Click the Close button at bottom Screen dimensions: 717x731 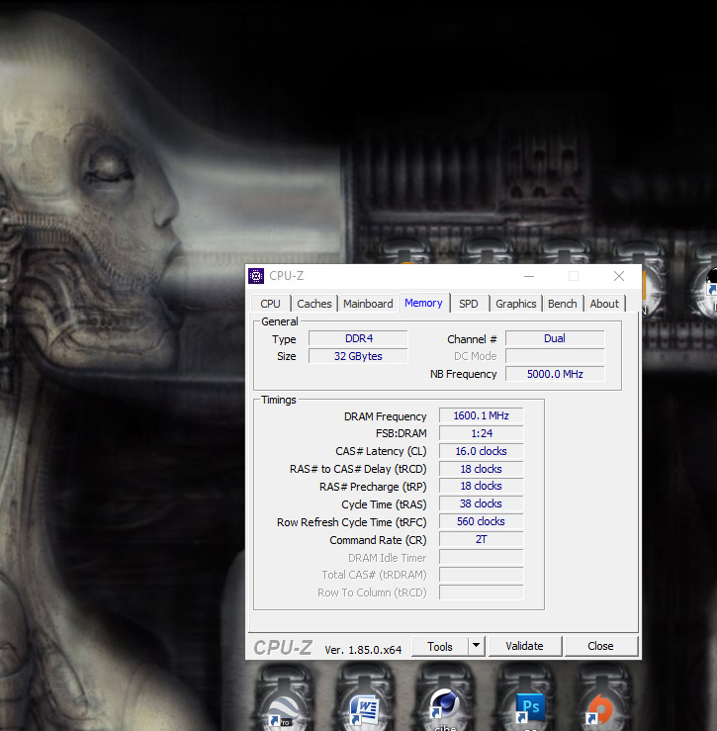coord(600,646)
